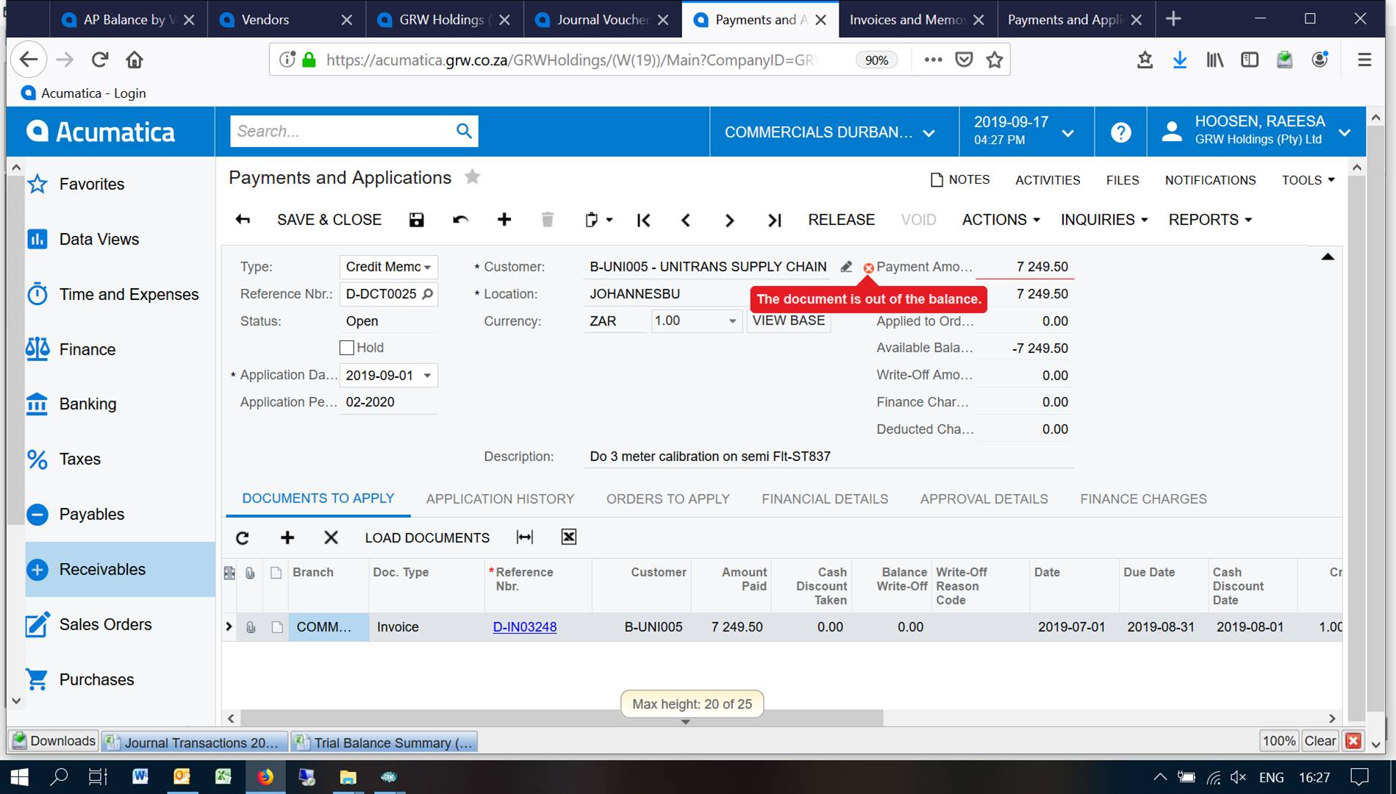
Task: Toggle the Hold checkbox
Action: (x=347, y=348)
